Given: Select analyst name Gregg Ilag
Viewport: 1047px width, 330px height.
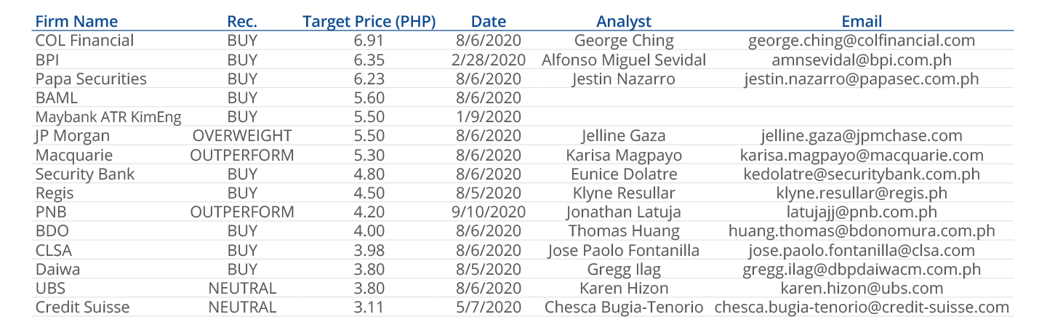Looking at the screenshot, I should [x=624, y=269].
